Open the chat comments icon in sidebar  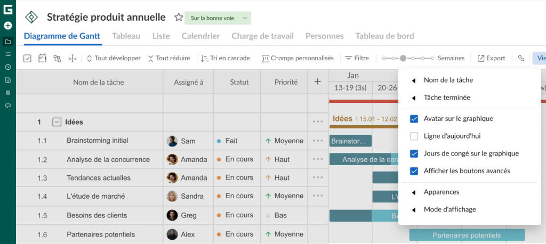tap(7, 105)
